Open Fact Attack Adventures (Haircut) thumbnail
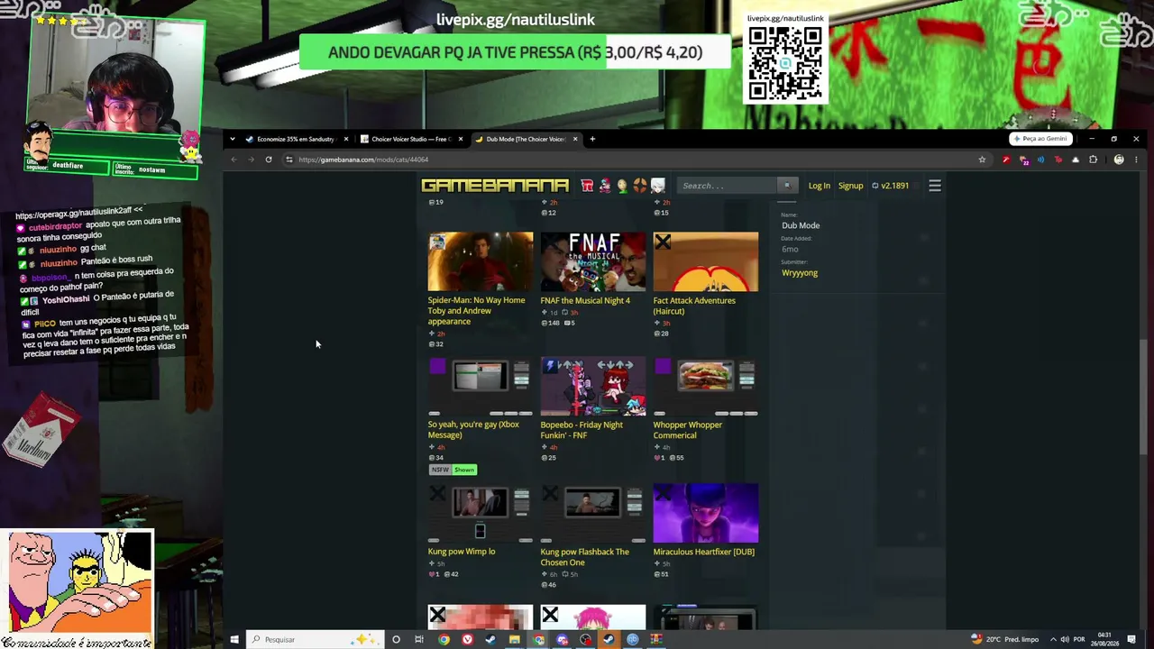1154x649 pixels. (x=706, y=262)
